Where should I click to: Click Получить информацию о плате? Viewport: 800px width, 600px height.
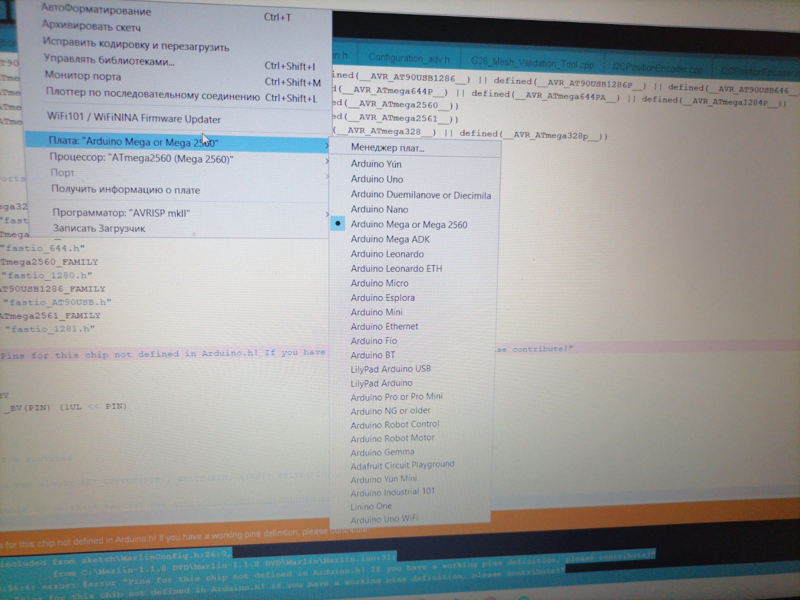point(125,190)
